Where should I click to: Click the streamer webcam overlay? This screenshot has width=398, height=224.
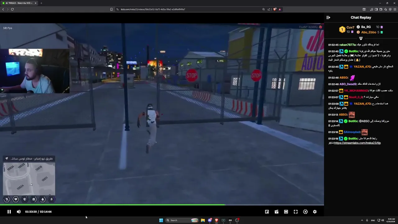click(35, 71)
